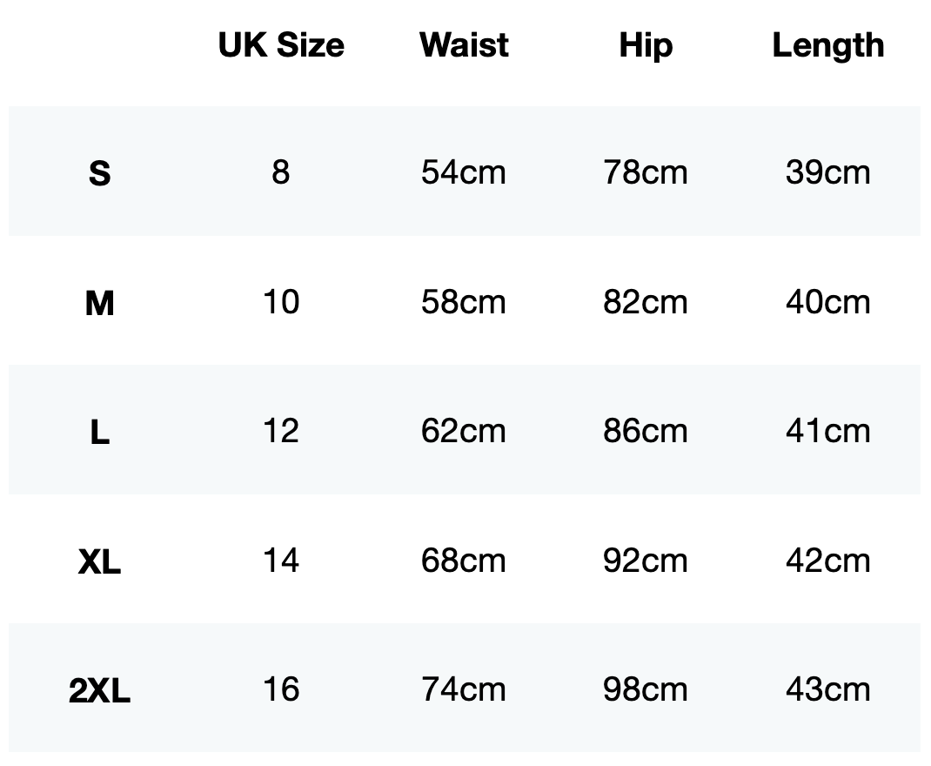Click UK size 14 cell
Viewport: 931px width, 766px height.
click(x=280, y=561)
